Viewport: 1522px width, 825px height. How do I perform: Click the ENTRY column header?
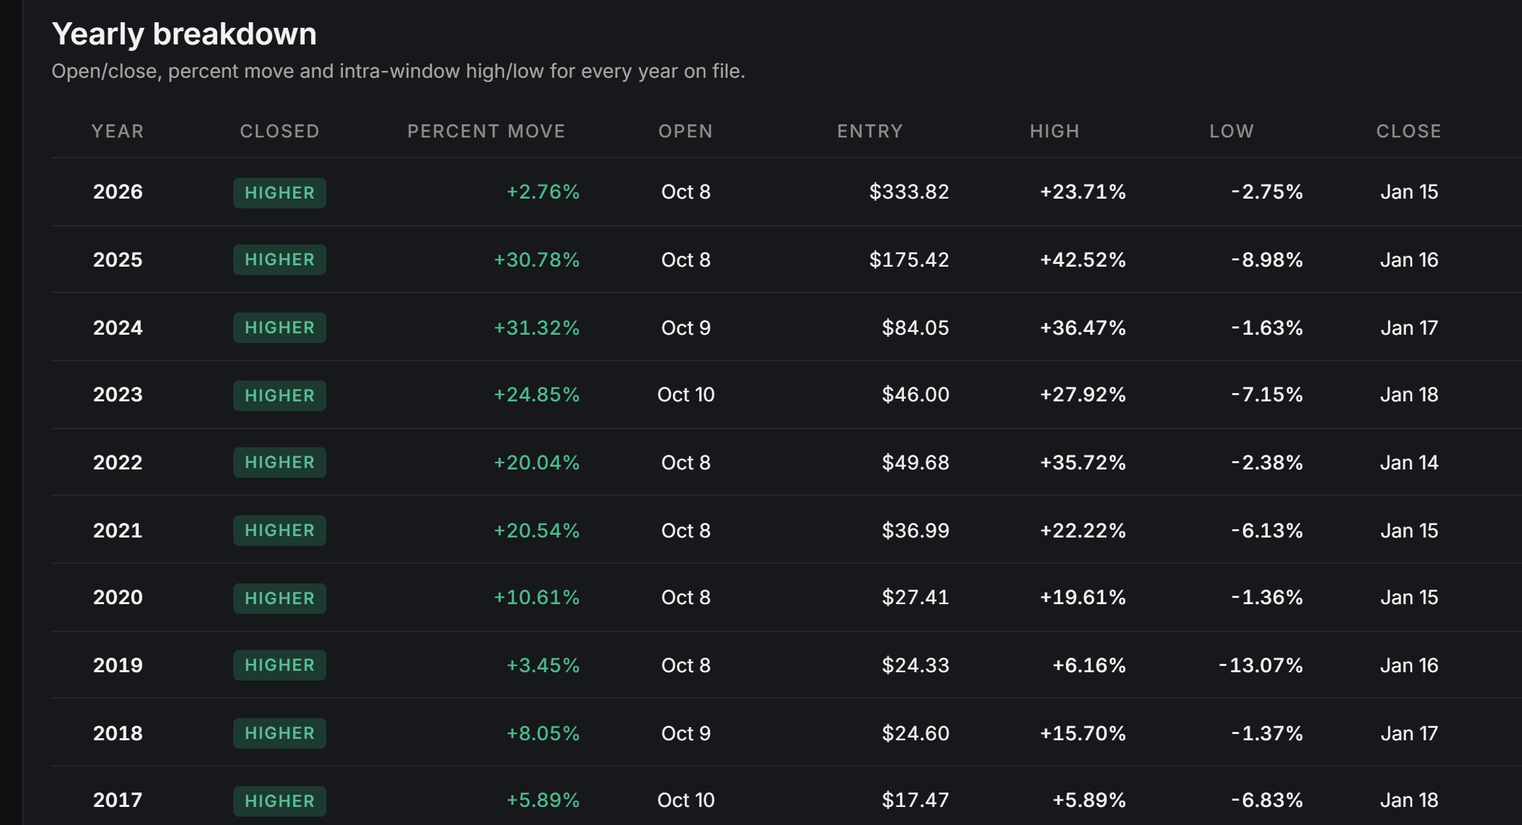pos(870,131)
